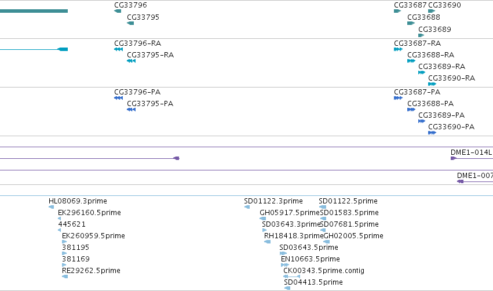Click the CG33796 gene glyph
Screen dimensions: 493x291
pos(118,11)
